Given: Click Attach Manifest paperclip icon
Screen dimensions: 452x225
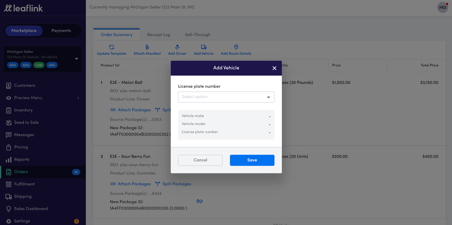Looking at the screenshot, I should (x=147, y=47).
